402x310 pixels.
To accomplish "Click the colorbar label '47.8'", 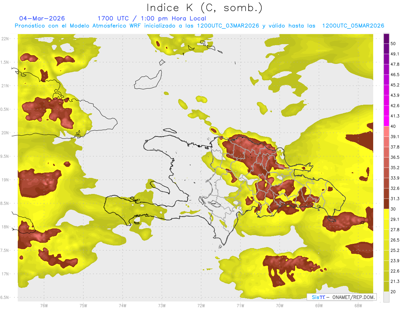I will coord(395,64).
